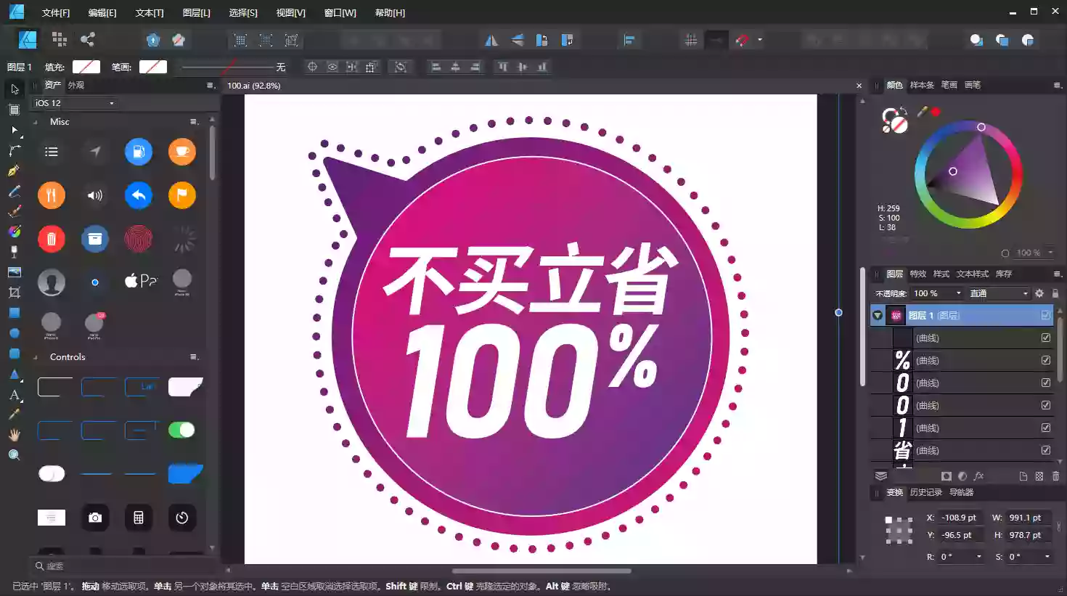Select the Hand view tool
The width and height of the screenshot is (1067, 596).
tap(15, 434)
